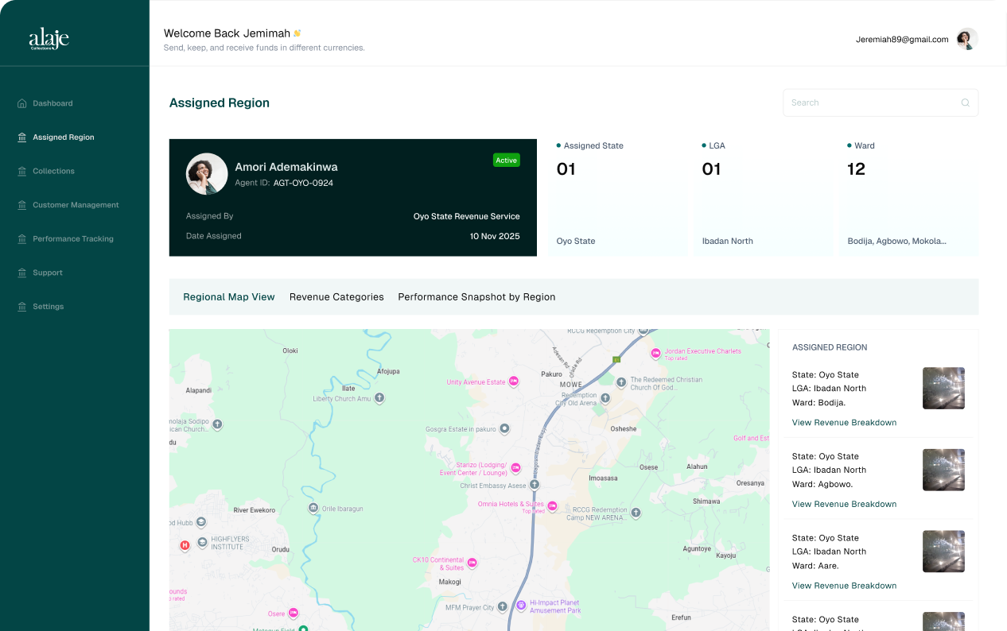Open Assigned Region in the sidebar menu
The width and height of the screenshot is (1007, 631).
[x=63, y=137]
